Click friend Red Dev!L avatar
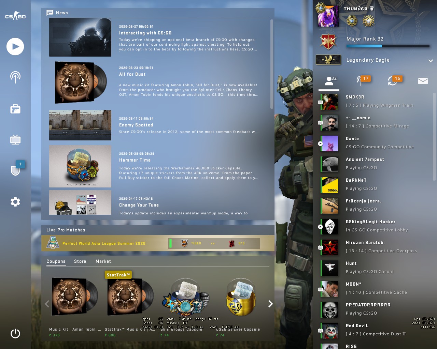This screenshot has width=437, height=349. pos(330,330)
